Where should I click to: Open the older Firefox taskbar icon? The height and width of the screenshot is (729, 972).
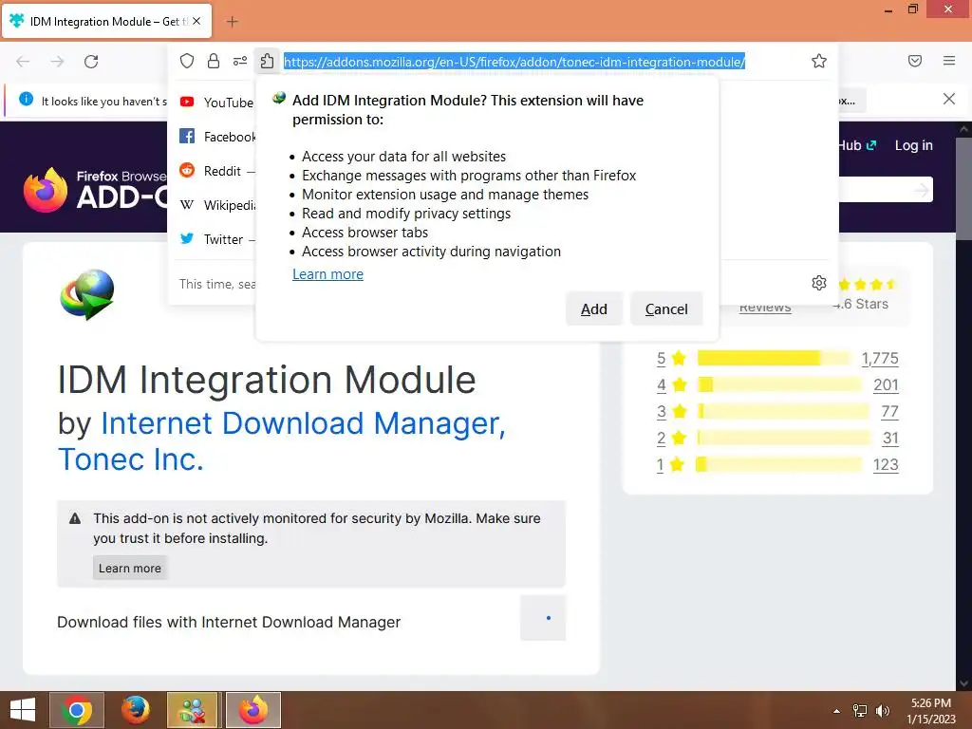pos(135,710)
